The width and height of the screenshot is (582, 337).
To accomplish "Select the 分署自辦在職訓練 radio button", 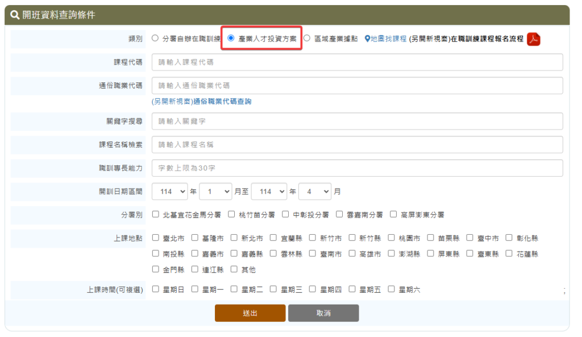I will (155, 38).
